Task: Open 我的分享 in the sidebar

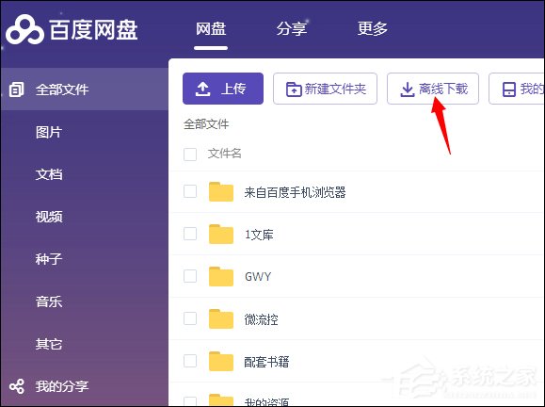Action: pos(62,386)
